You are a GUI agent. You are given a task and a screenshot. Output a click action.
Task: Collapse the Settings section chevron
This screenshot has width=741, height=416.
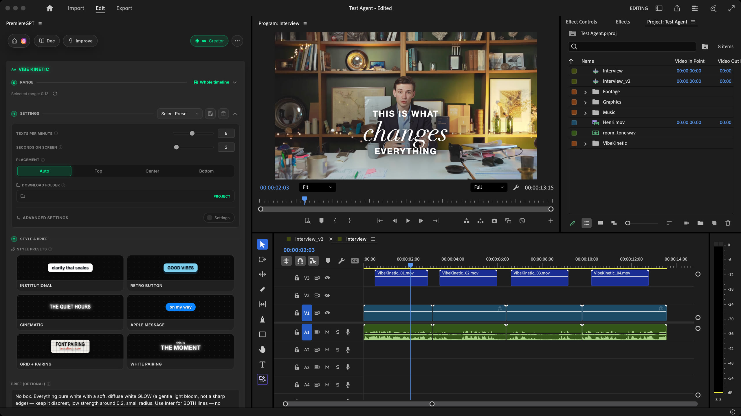235,114
